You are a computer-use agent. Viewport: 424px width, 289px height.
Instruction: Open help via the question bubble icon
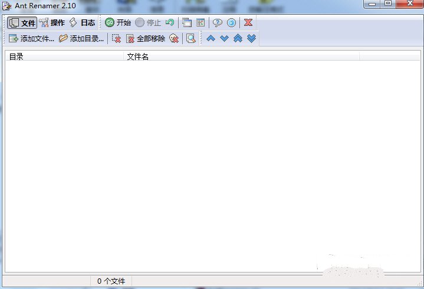[x=218, y=23]
